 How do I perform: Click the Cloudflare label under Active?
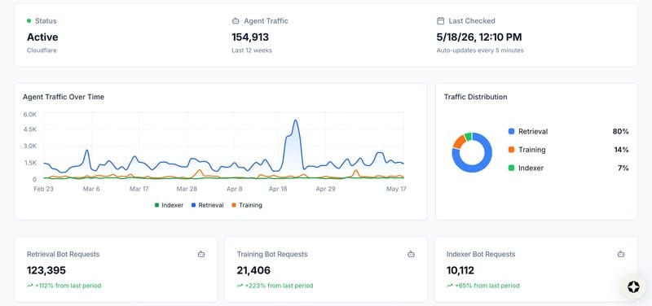(42, 50)
